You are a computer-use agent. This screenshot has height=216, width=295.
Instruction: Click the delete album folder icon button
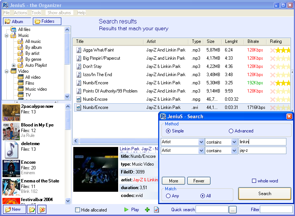tap(42, 209)
